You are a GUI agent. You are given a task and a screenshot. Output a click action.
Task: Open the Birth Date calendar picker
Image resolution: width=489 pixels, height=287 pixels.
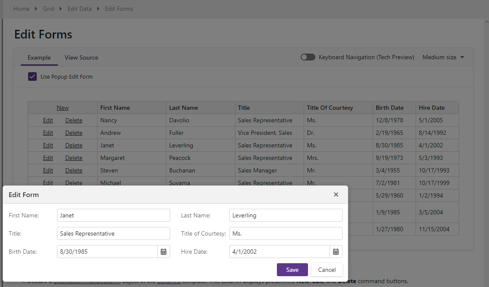pos(164,252)
